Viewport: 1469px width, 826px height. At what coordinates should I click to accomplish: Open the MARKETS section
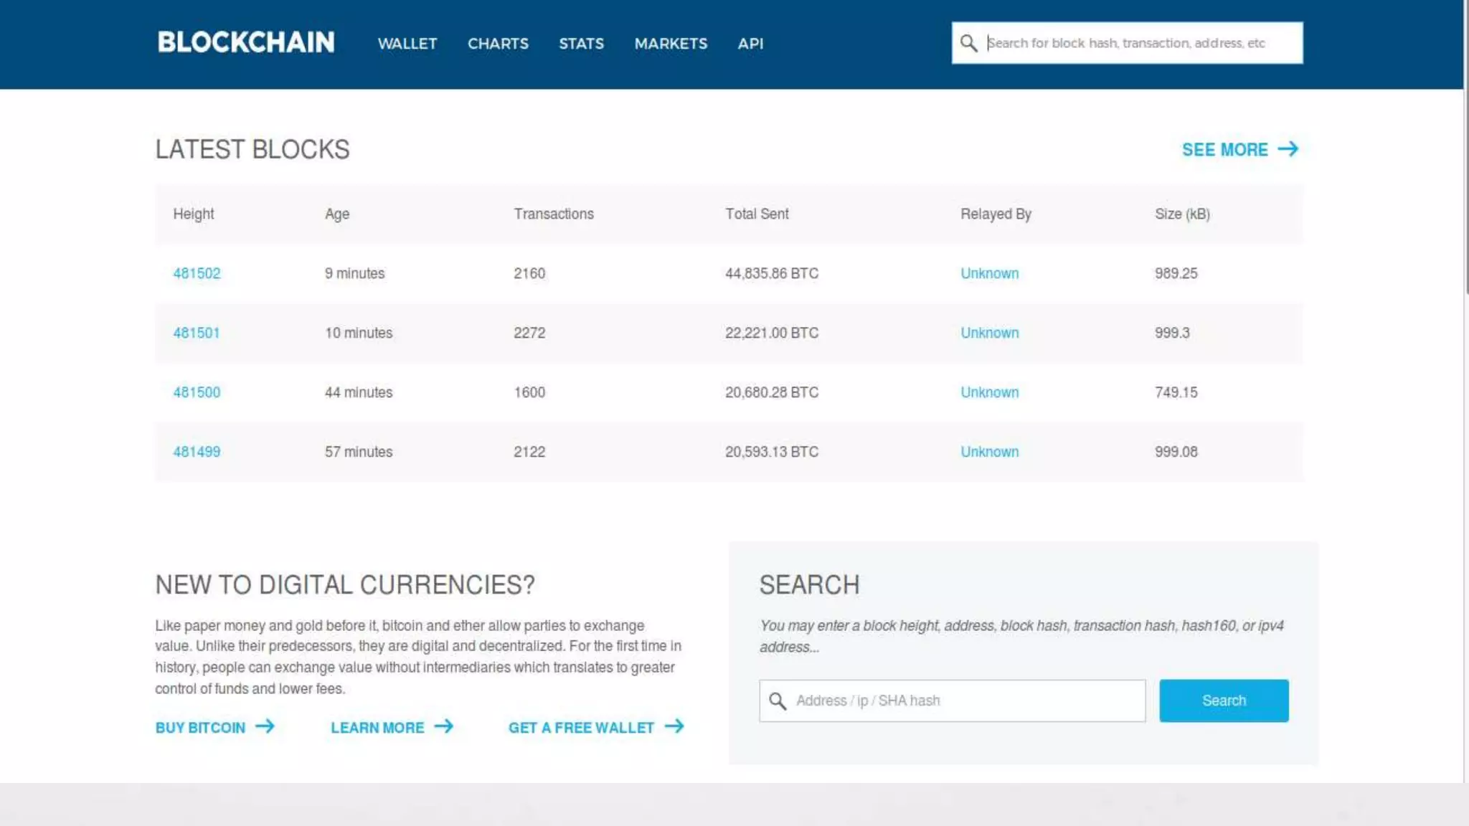click(x=671, y=44)
